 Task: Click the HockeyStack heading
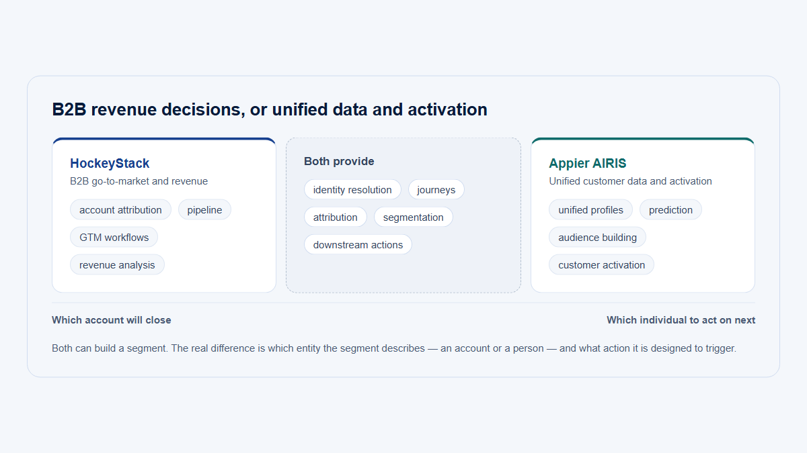tap(110, 163)
